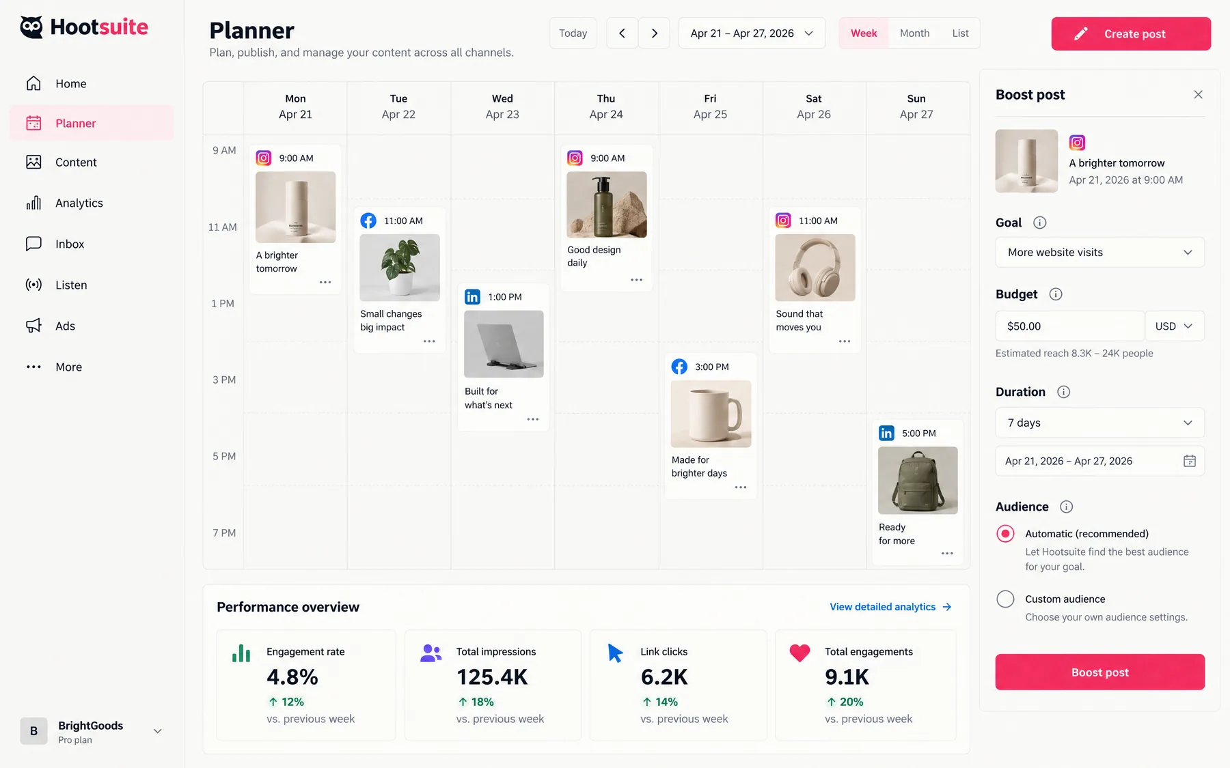Open options for Small changes big impact post
Viewport: 1230px width, 768px height.
[x=429, y=341]
